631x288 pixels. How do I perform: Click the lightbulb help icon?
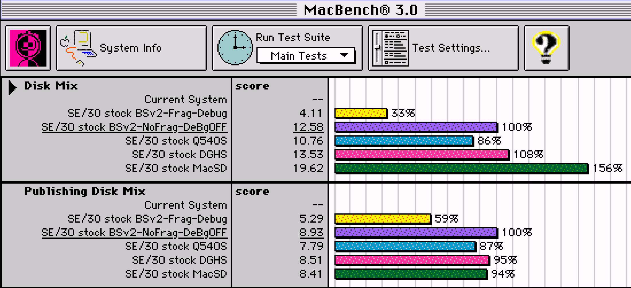tap(546, 48)
